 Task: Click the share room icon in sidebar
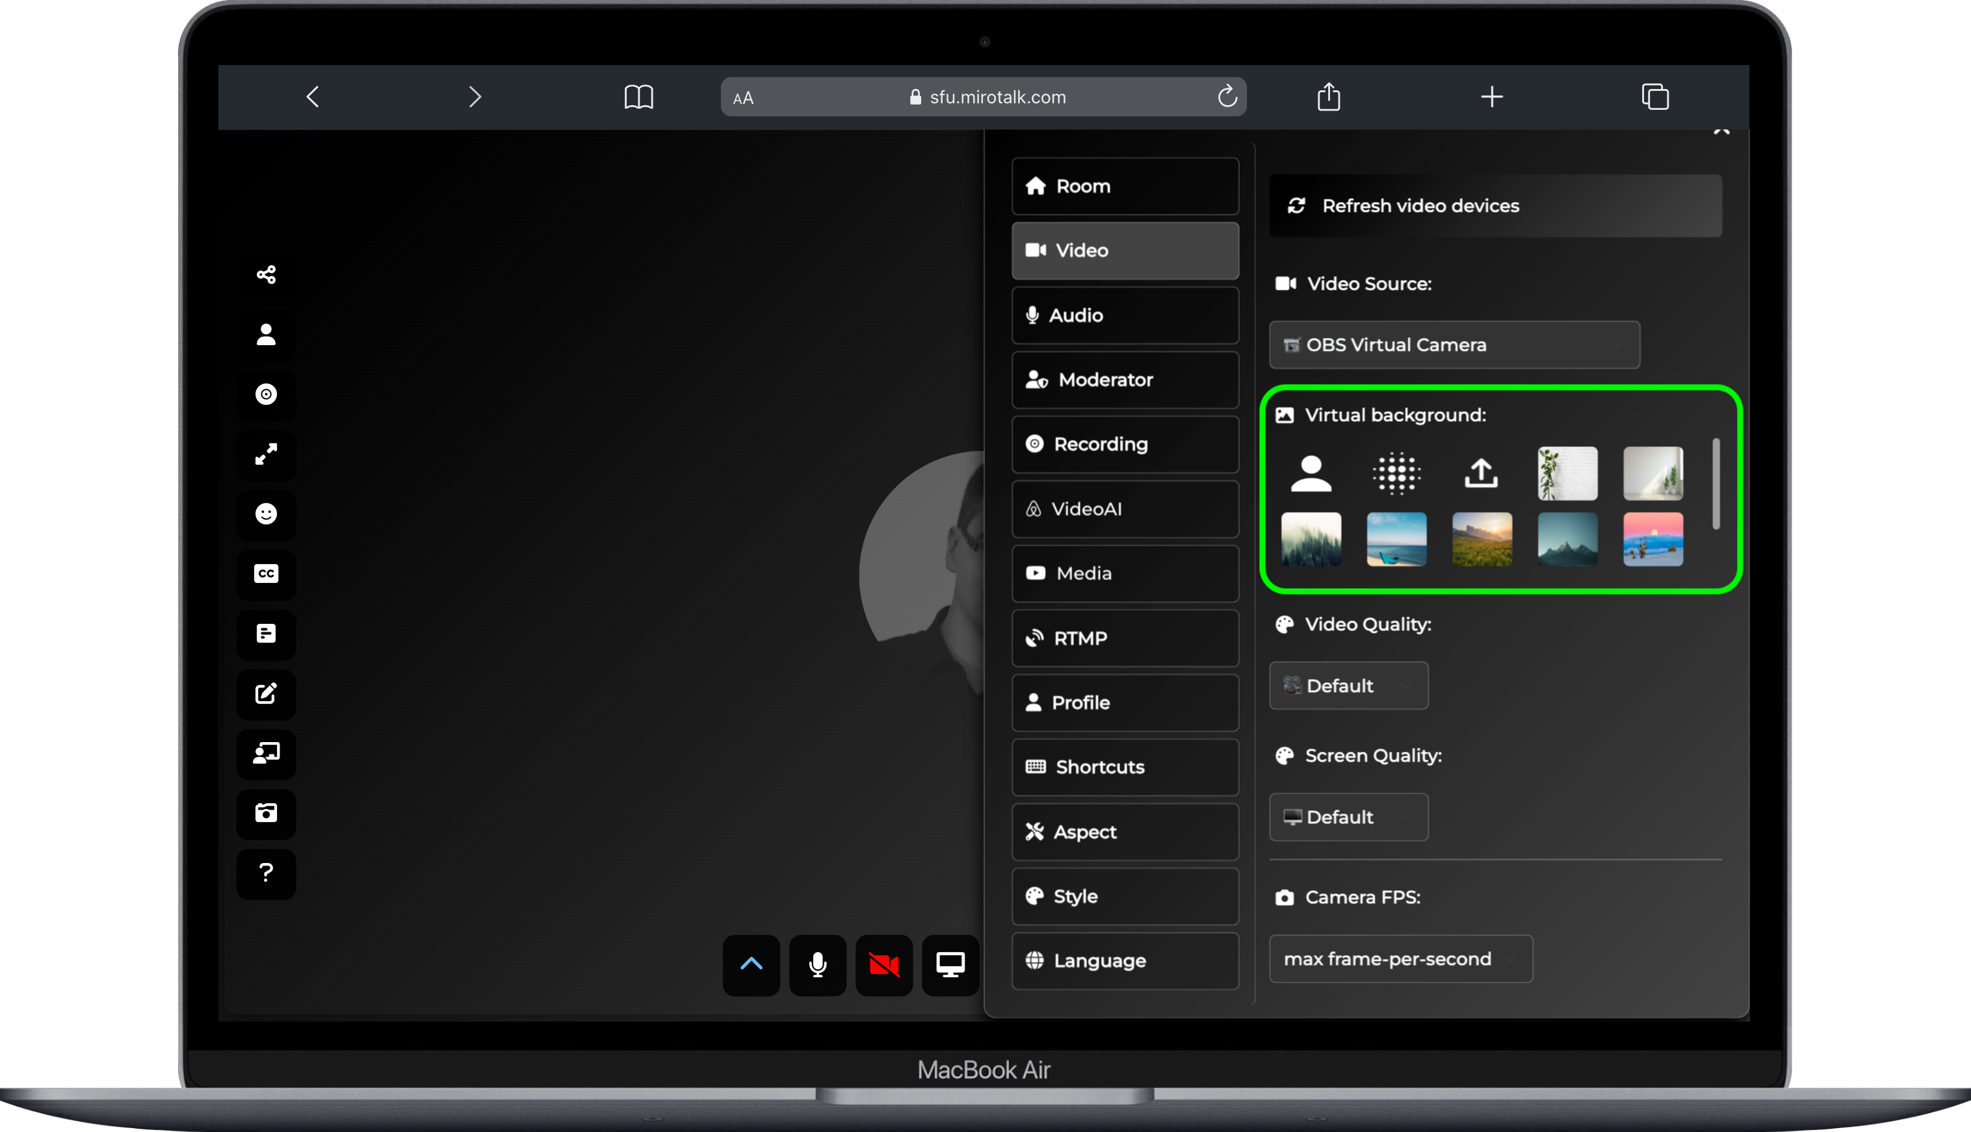(x=266, y=274)
